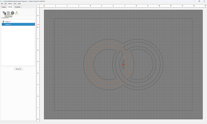Click the red marker at the rings' center
Image resolution: width=207 pixels, height=124 pixels.
(123, 64)
